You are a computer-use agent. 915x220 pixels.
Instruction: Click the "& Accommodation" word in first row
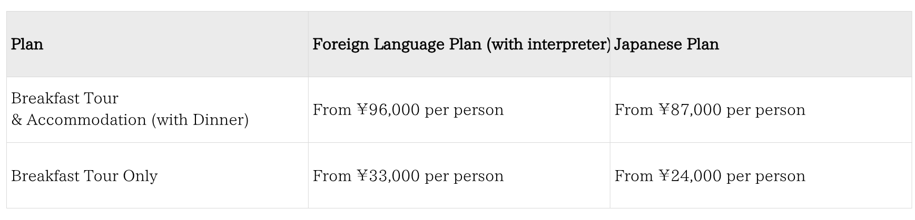click(x=79, y=120)
